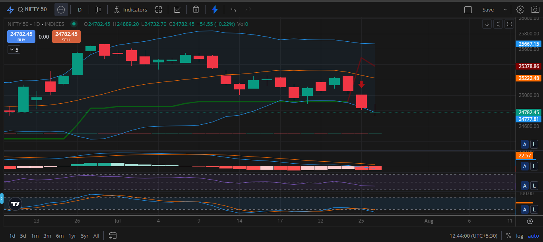543x242 pixels.
Task: Click the 24777.81 blue price label
Action: point(529,119)
